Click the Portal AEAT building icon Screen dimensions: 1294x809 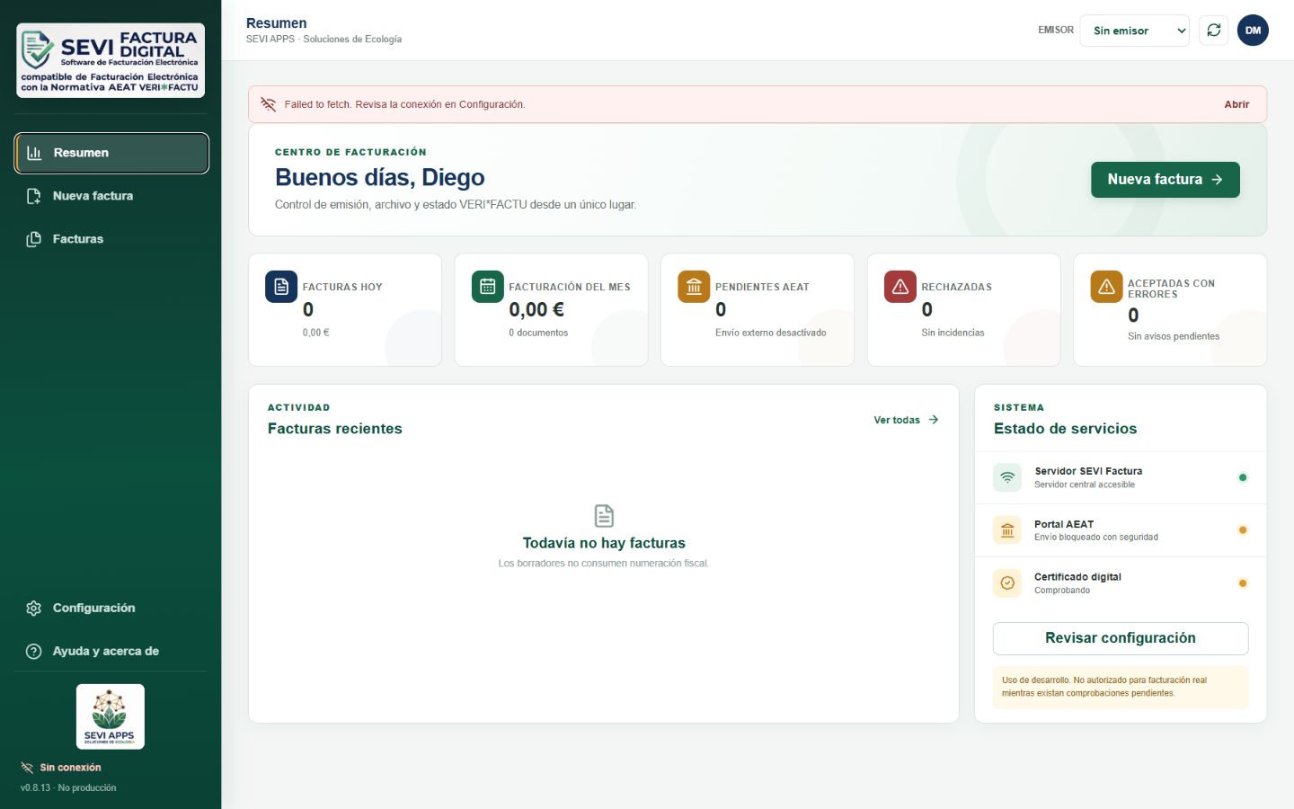click(x=1007, y=530)
